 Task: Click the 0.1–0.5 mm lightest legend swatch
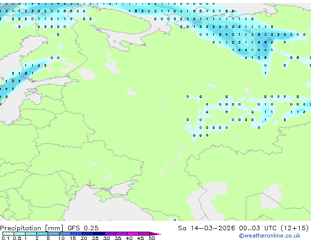pyautogui.click(x=8, y=234)
